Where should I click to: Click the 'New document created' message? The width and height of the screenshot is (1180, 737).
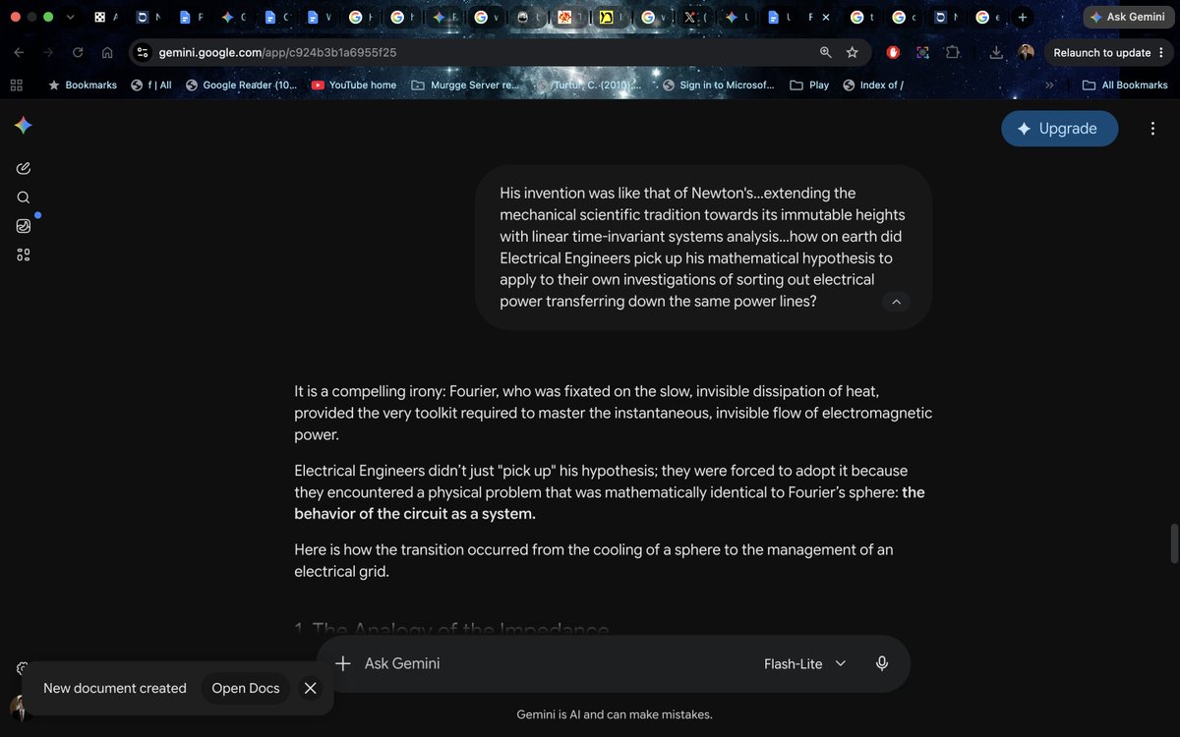115,688
